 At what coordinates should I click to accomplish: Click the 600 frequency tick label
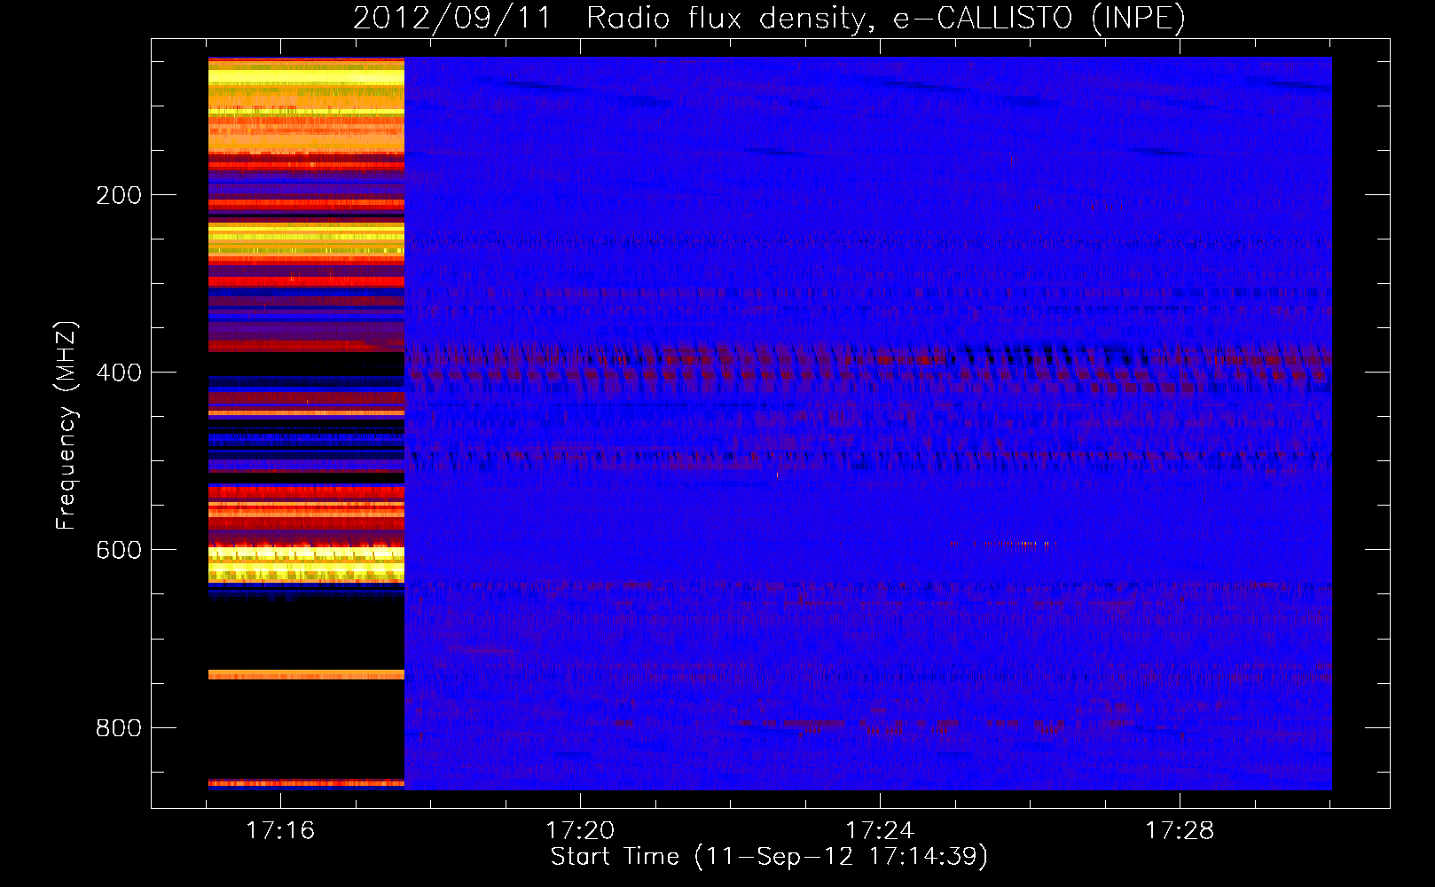(x=119, y=550)
